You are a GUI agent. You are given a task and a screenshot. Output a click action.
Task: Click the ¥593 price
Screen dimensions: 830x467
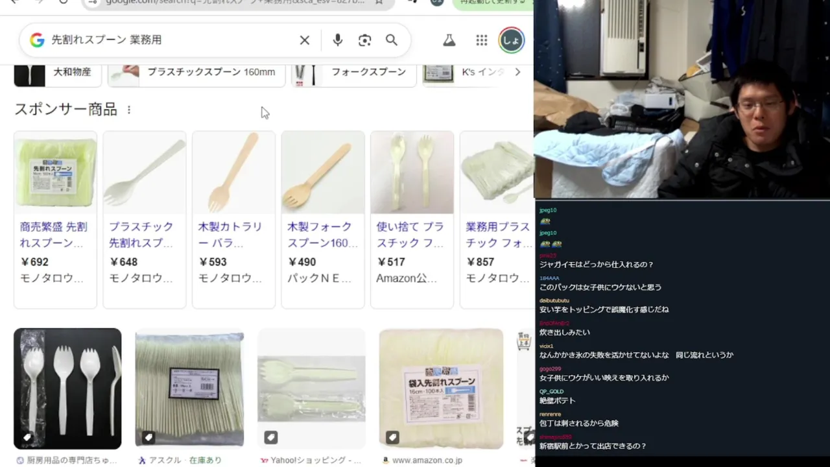(213, 262)
